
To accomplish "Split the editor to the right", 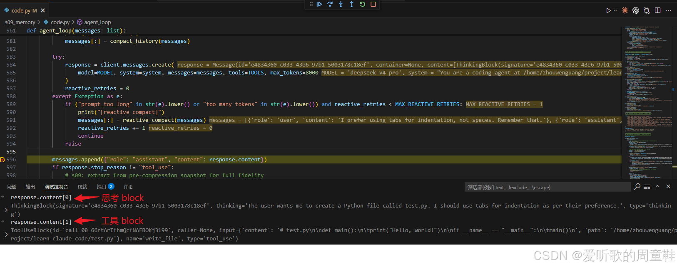I will 657,10.
